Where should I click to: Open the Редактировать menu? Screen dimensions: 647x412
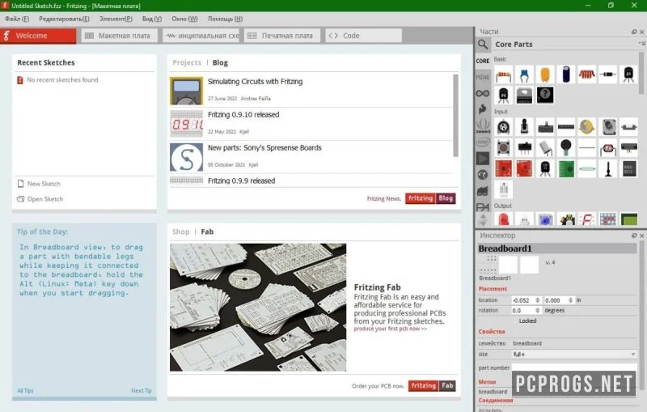[64, 19]
